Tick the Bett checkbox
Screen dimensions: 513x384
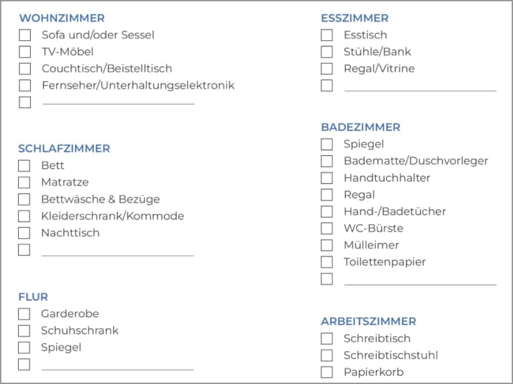click(24, 166)
